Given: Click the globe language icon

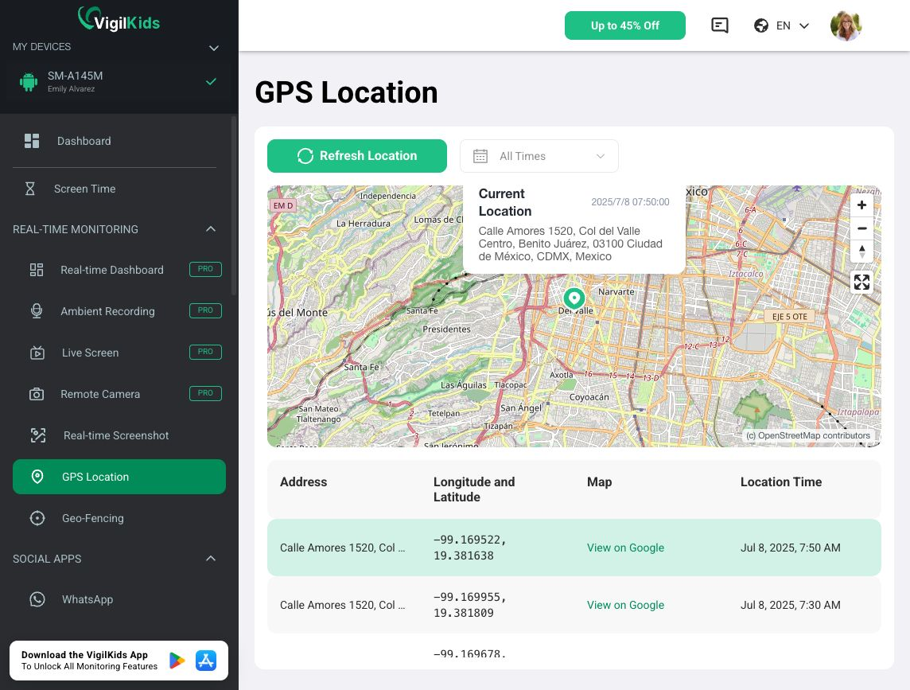Looking at the screenshot, I should coord(760,25).
